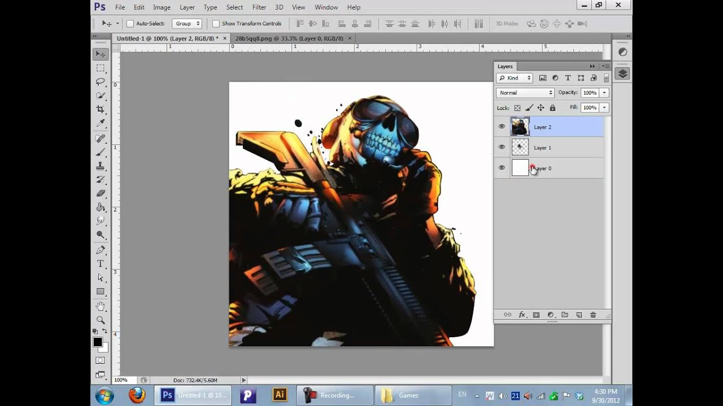Open the Opacity slider dropdown arrow
This screenshot has height=406, width=723.
(x=604, y=92)
